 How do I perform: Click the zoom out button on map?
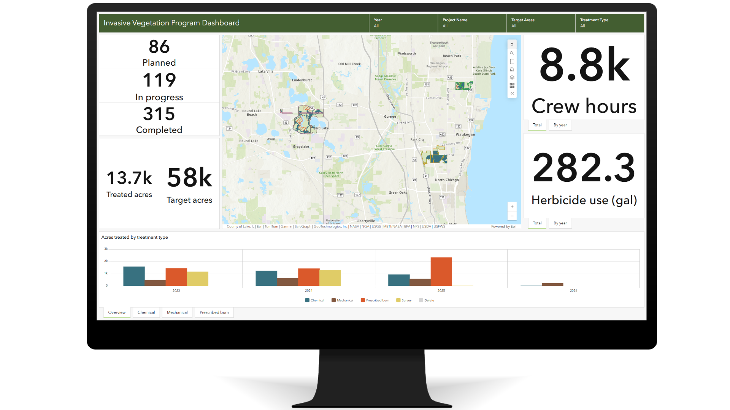click(512, 216)
